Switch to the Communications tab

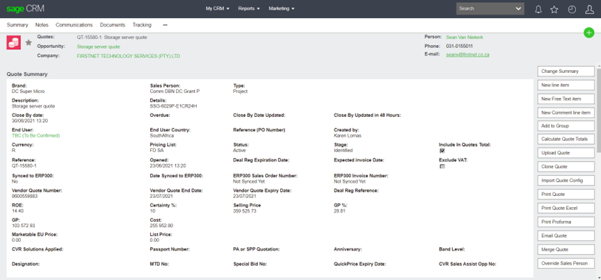pyautogui.click(x=74, y=25)
